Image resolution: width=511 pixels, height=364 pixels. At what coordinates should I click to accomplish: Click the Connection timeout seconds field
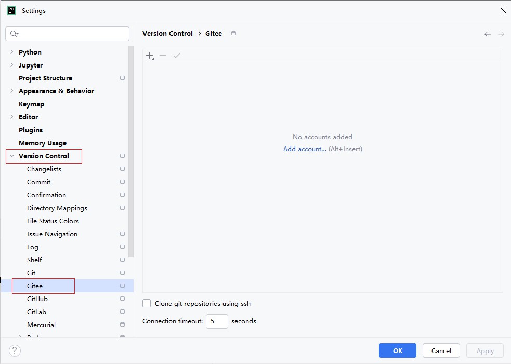[217, 321]
